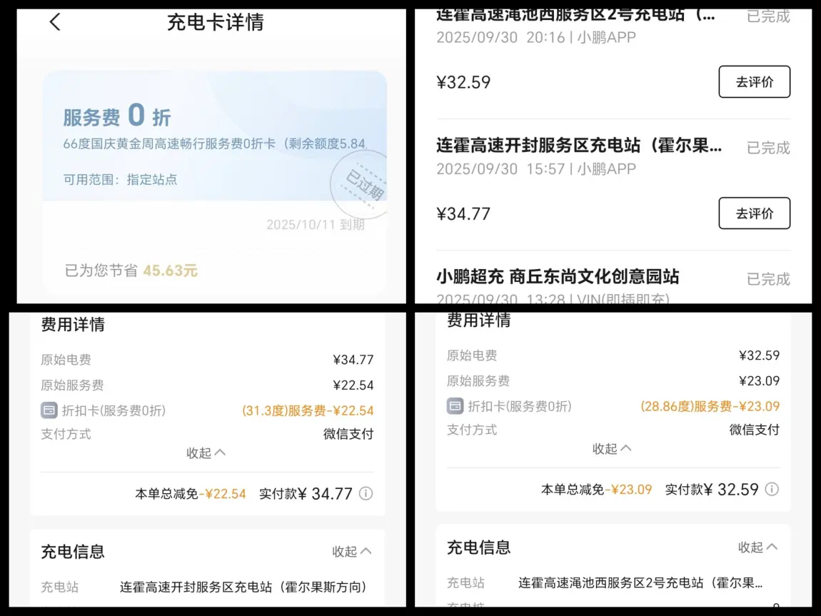Image resolution: width=821 pixels, height=616 pixels.
Task: Collapse fee details above 本单总减免 -¥22.54
Action: click(206, 453)
